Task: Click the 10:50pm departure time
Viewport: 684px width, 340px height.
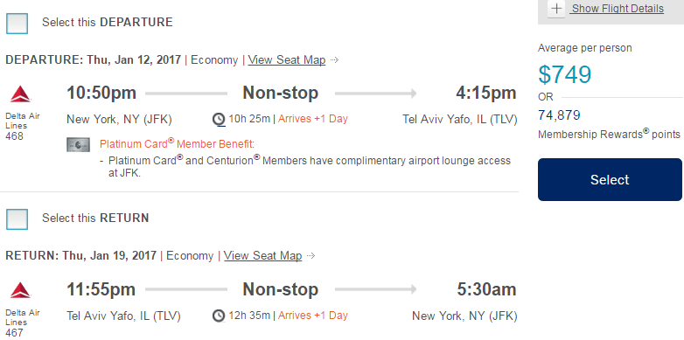Action: click(101, 93)
